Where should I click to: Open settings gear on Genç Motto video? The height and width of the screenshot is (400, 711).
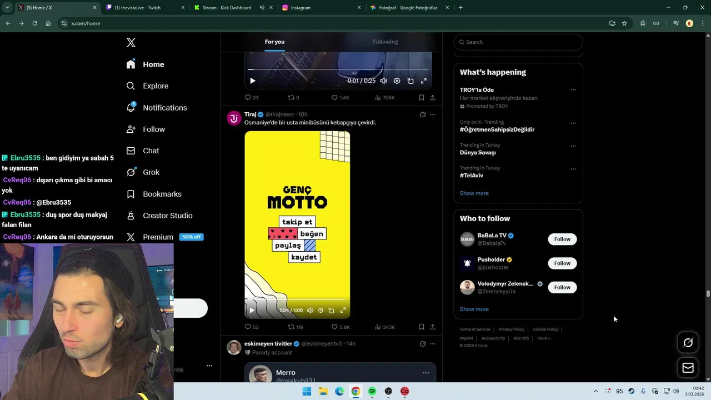point(321,311)
